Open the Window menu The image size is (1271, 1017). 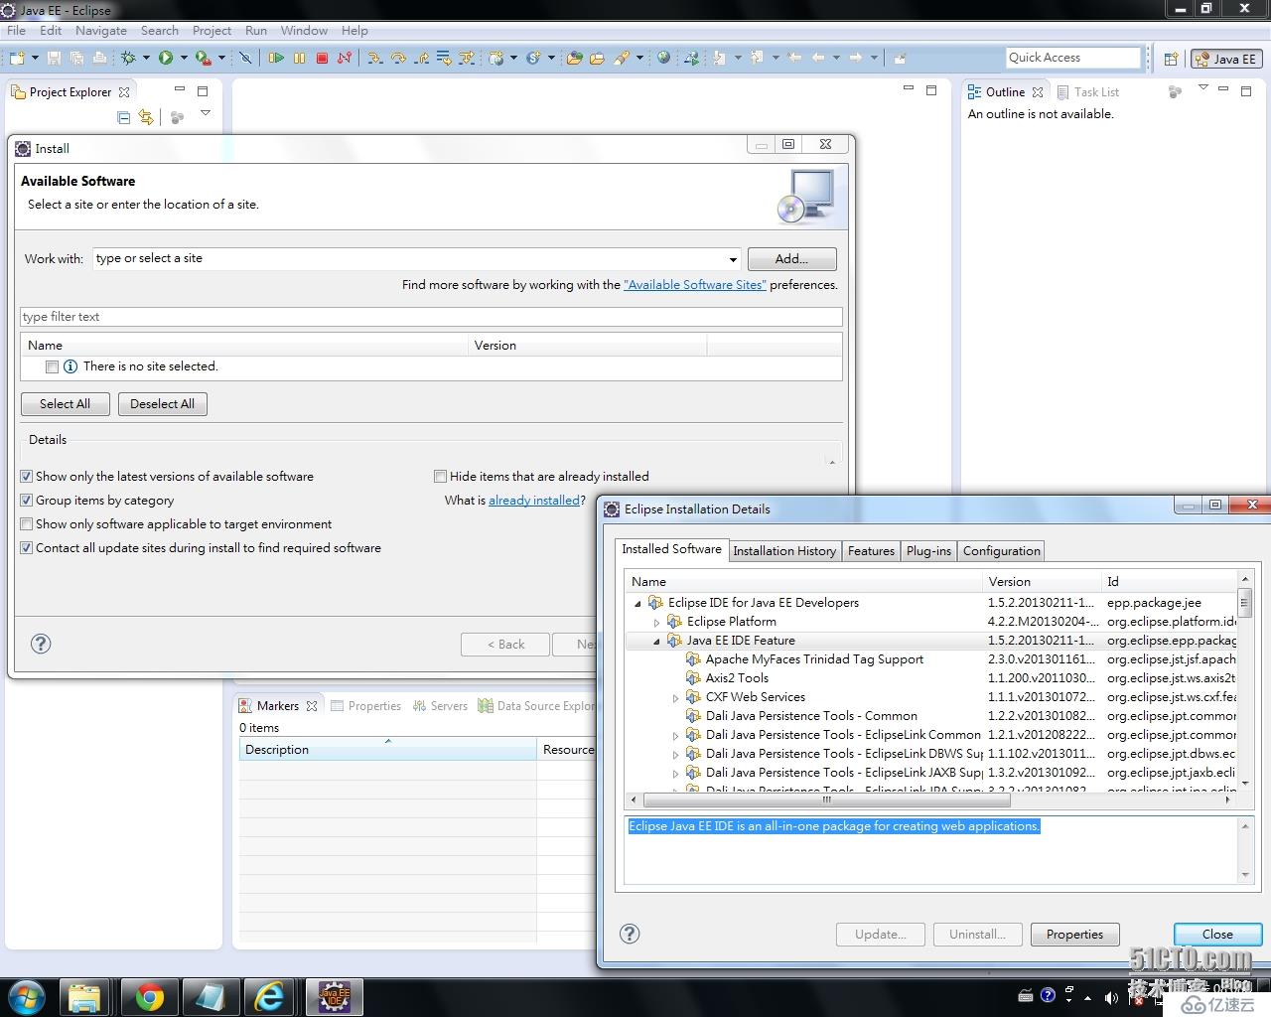coord(304,31)
